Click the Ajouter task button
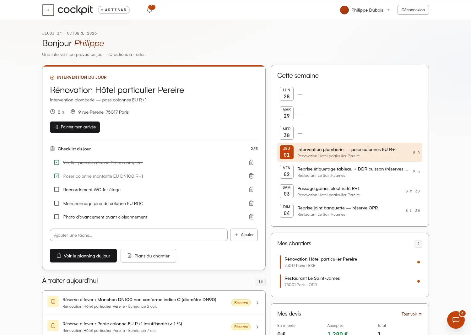This screenshot has height=335, width=471. (x=244, y=235)
